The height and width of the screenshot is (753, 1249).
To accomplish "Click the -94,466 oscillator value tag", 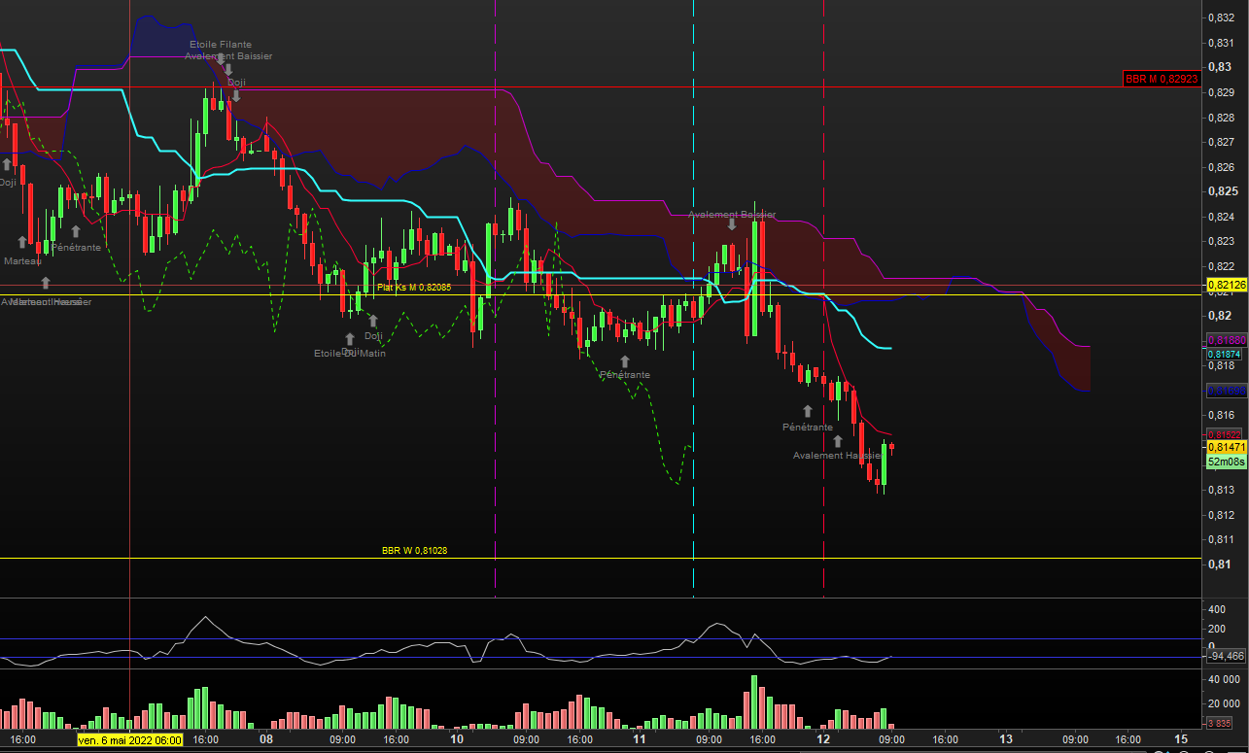I will (x=1225, y=657).
